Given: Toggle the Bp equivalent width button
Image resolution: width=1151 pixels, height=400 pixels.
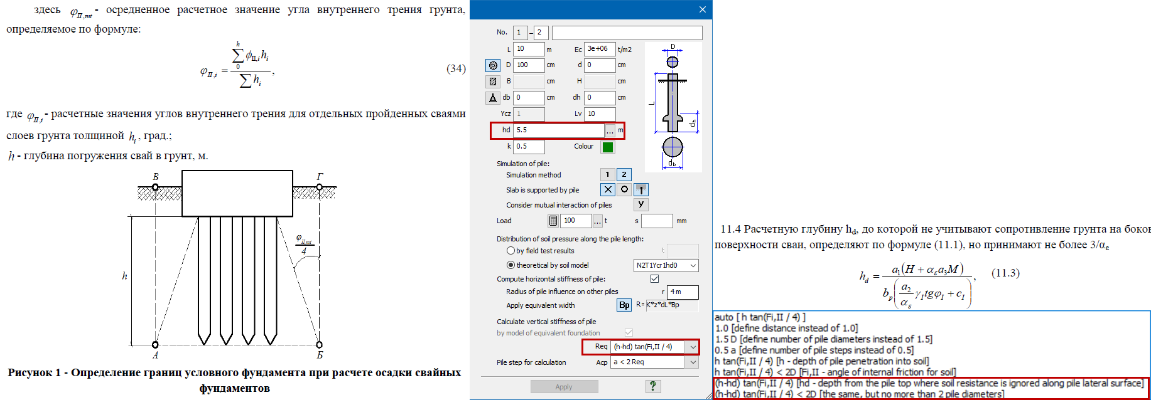Looking at the screenshot, I should tap(624, 305).
